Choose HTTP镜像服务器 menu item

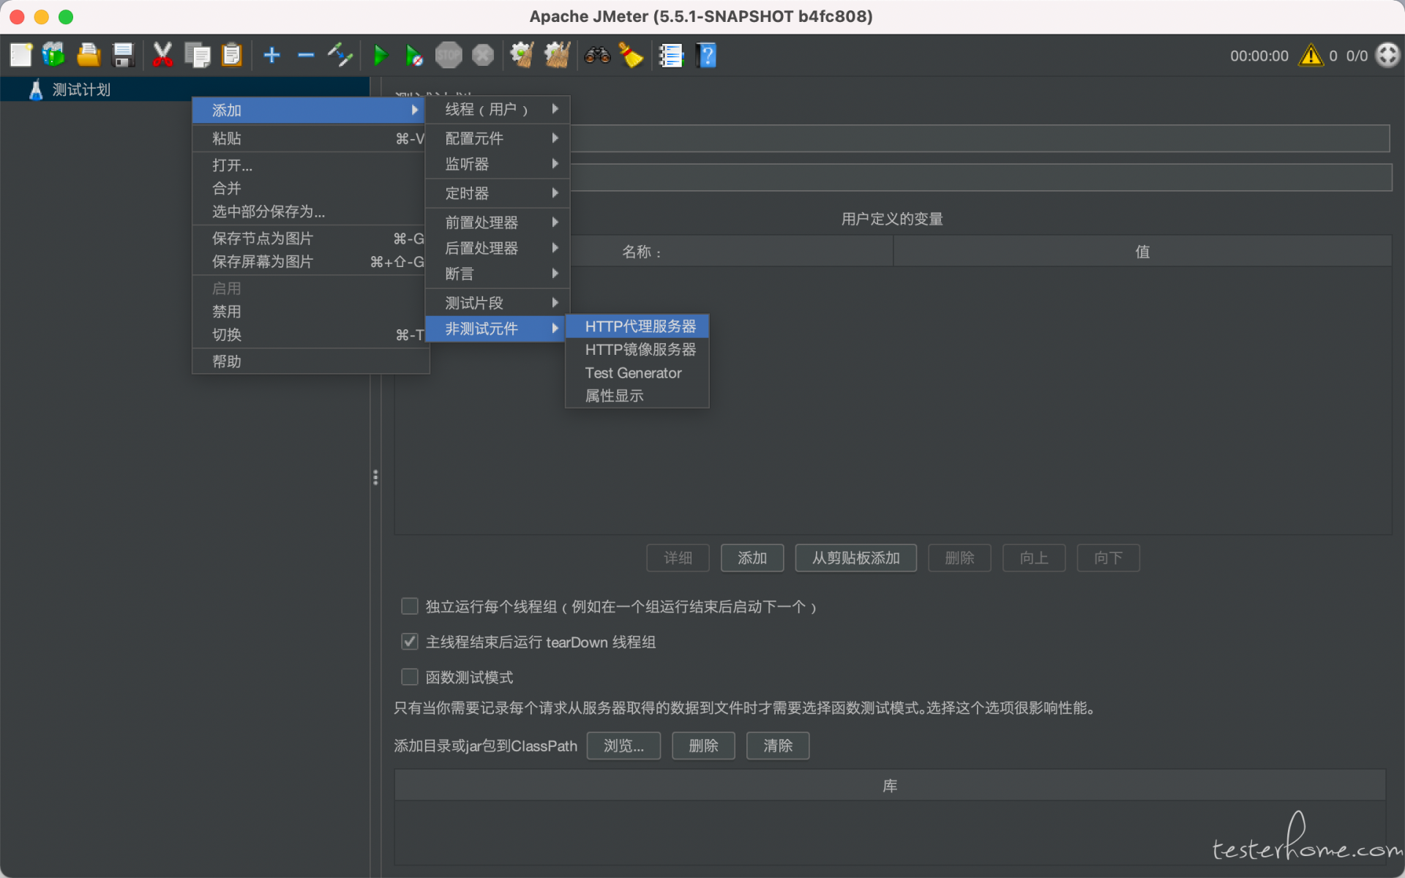click(637, 350)
